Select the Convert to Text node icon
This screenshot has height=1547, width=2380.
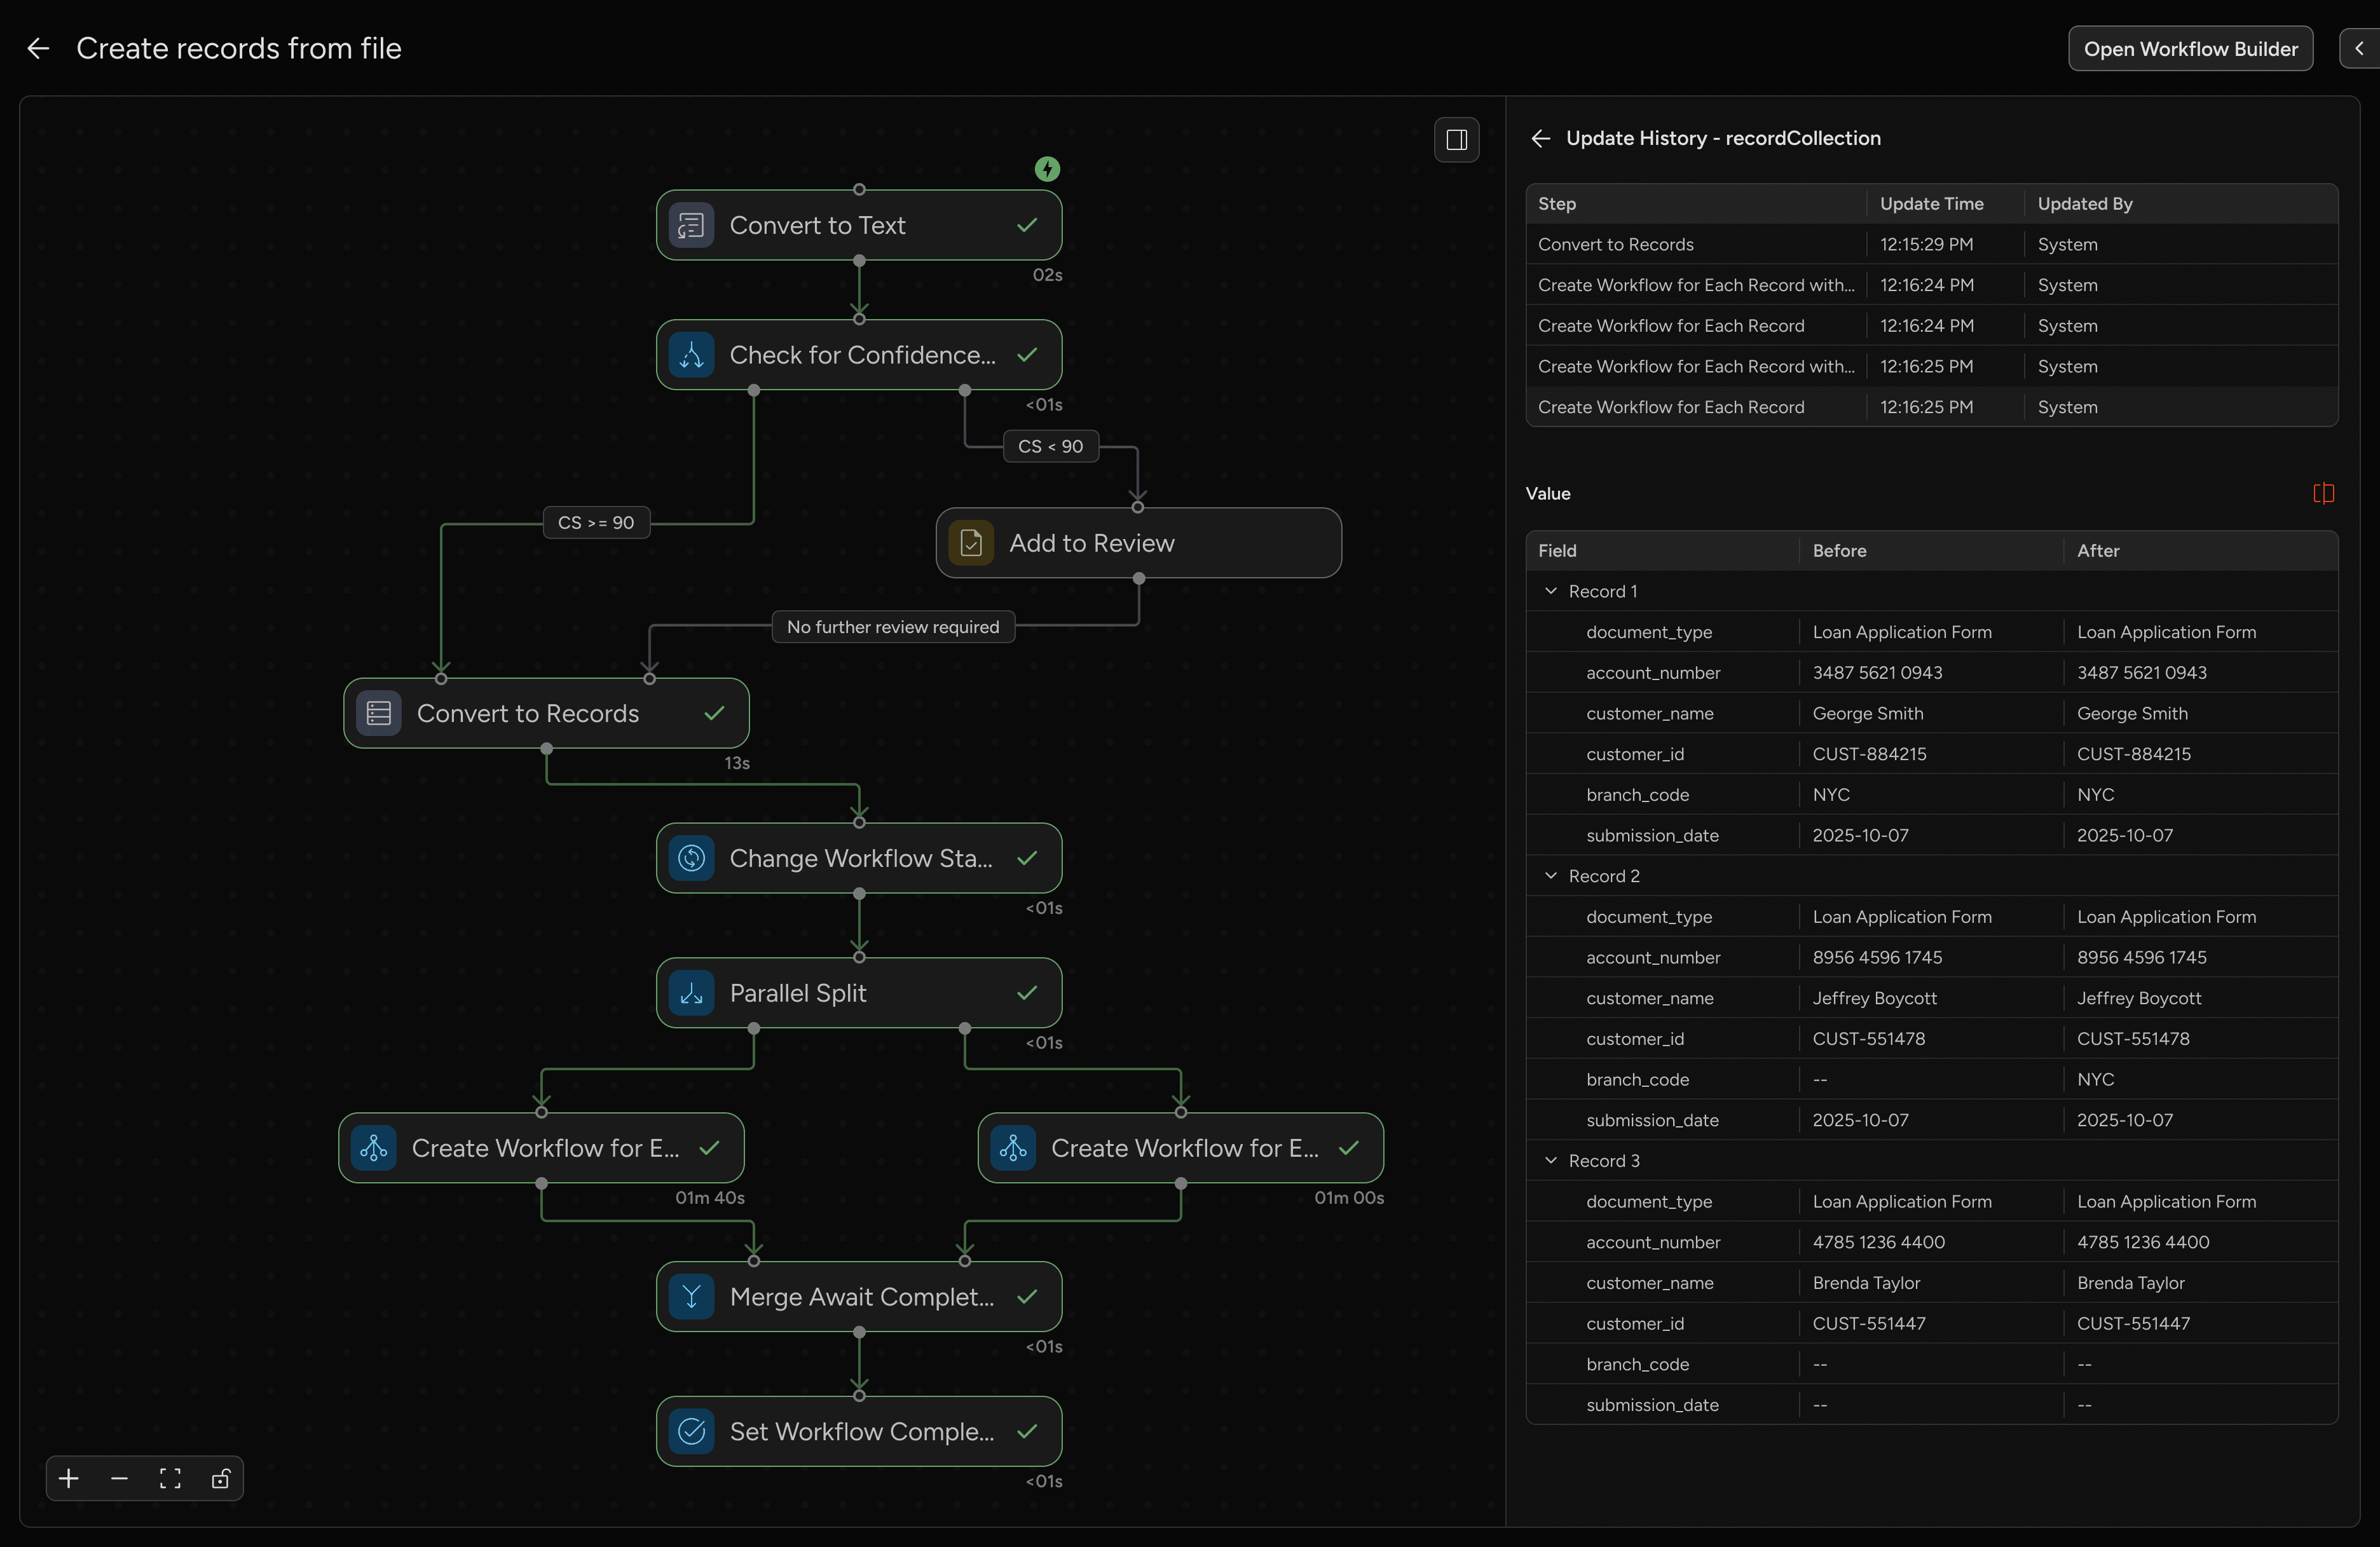[x=691, y=225]
